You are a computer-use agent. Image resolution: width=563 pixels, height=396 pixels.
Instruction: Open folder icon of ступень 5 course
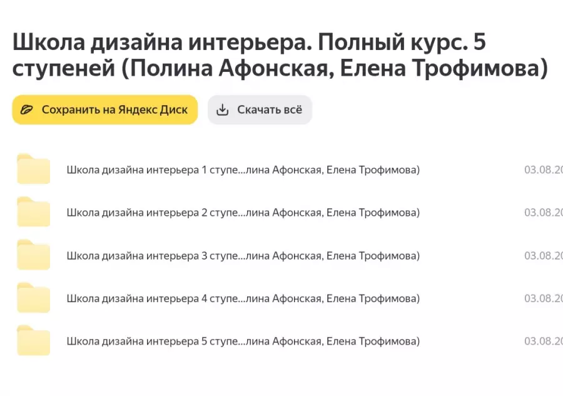(x=33, y=341)
